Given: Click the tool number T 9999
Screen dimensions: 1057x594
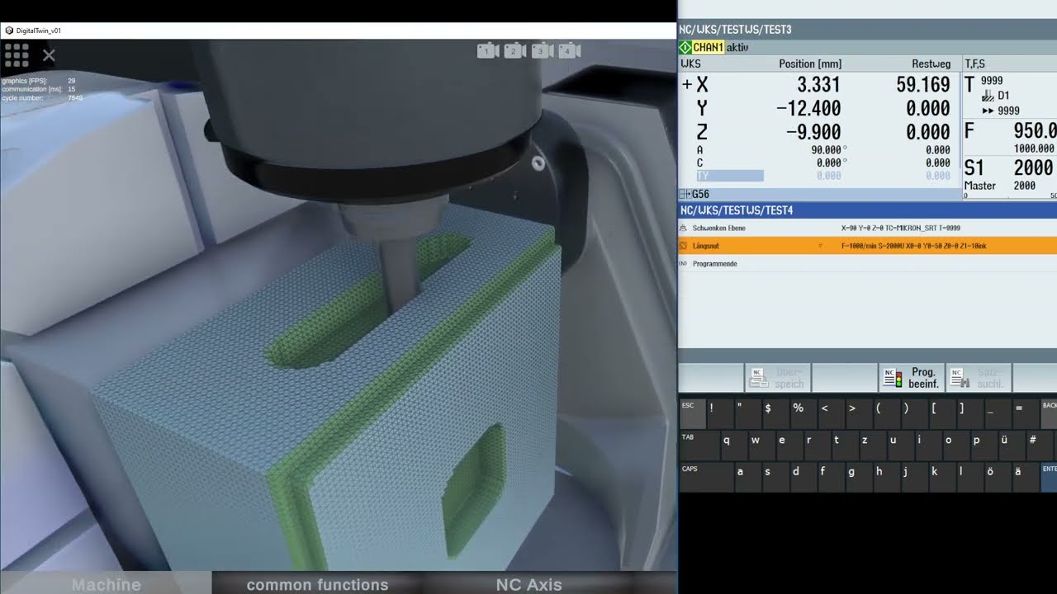Looking at the screenshot, I should [x=992, y=81].
